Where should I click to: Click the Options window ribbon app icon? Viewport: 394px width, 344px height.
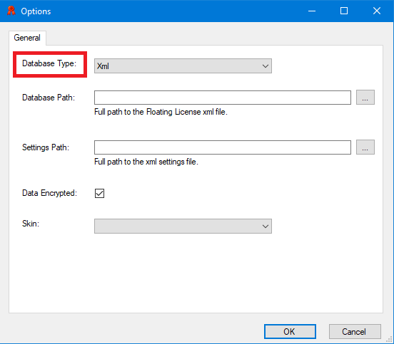click(11, 11)
